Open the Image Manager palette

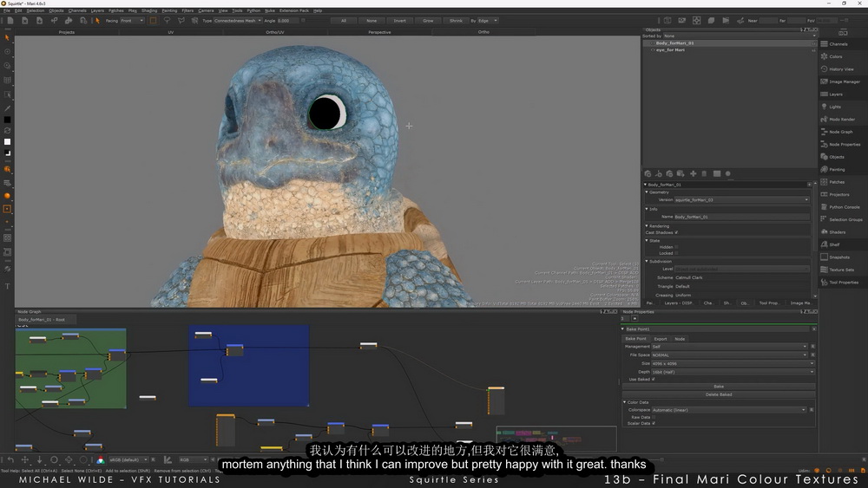pyautogui.click(x=845, y=81)
